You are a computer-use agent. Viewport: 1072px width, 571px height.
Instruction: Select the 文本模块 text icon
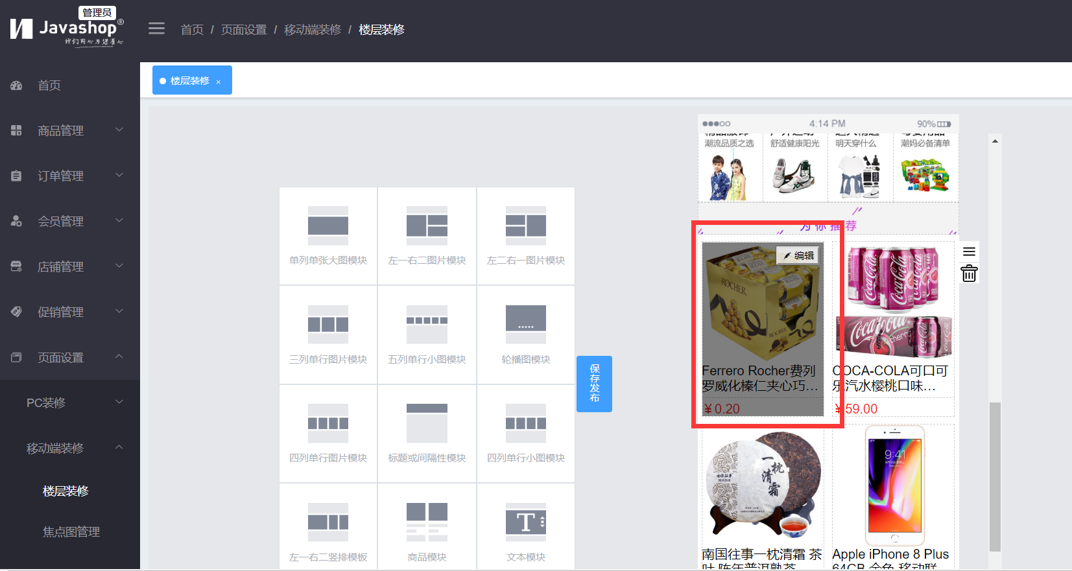coord(526,522)
